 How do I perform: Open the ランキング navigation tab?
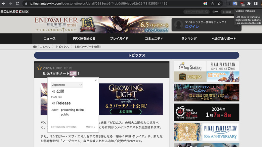pos(189,39)
